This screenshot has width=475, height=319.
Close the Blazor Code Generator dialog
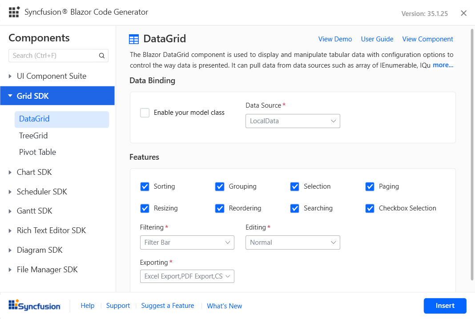463,13
